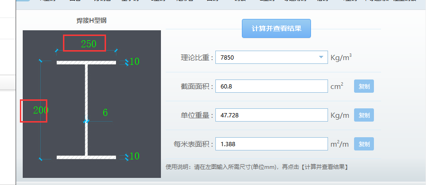
Task: Click the 单位重量 field showing 47.728
Action: (272, 115)
